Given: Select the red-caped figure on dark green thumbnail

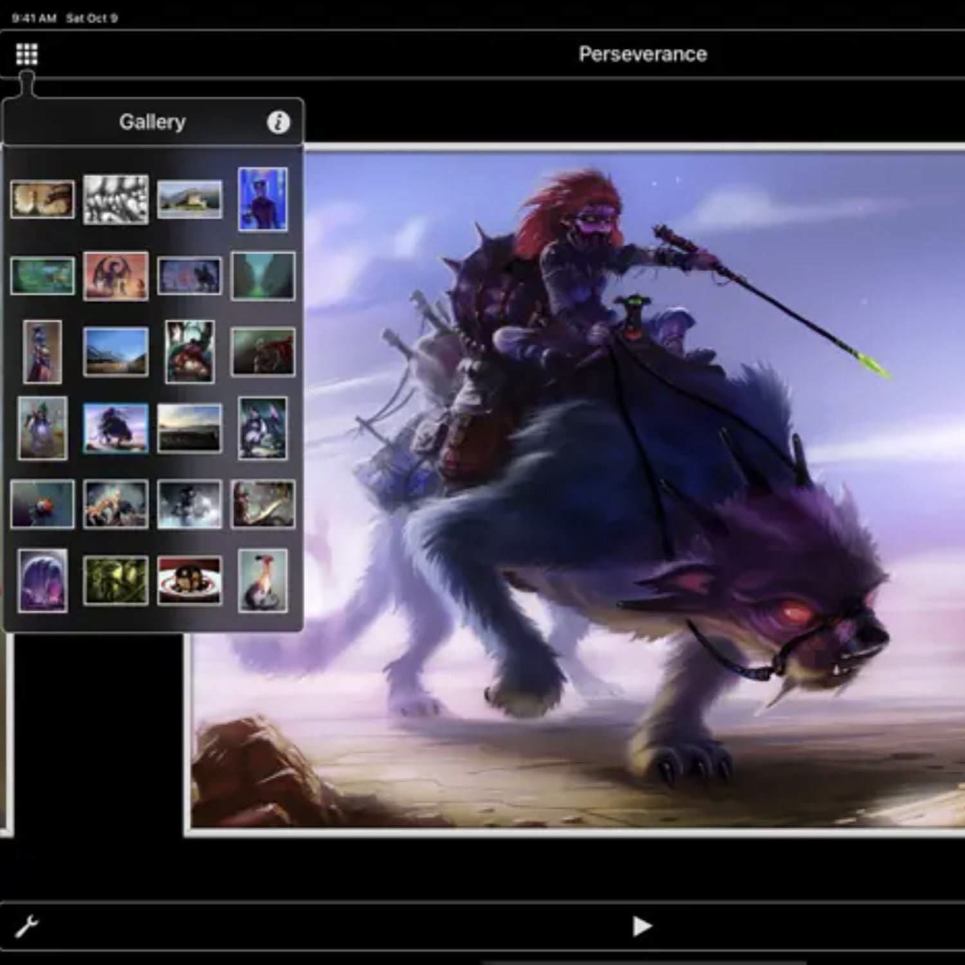Looking at the screenshot, I should click(262, 352).
